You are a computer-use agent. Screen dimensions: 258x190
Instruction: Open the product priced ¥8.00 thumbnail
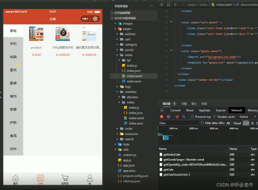pyautogui.click(x=36, y=34)
